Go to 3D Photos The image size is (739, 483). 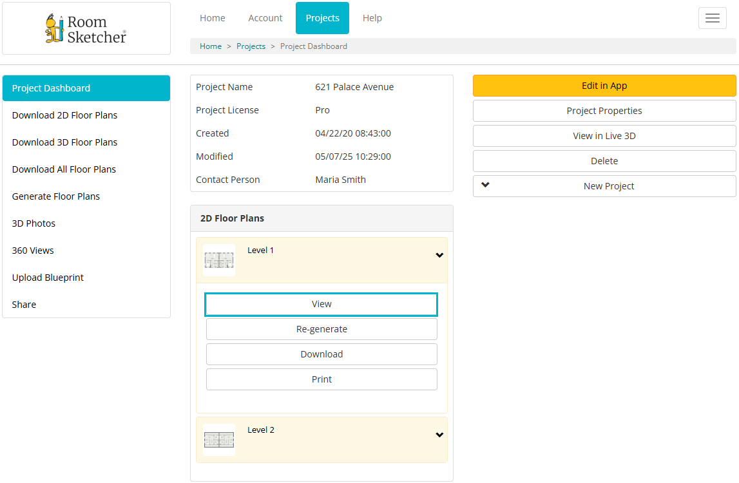click(x=86, y=223)
